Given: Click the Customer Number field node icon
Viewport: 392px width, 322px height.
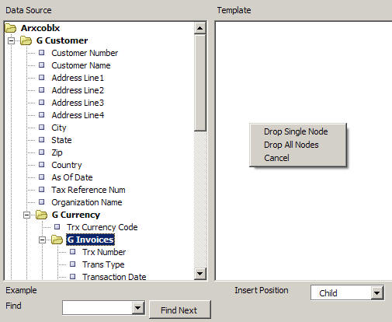Looking at the screenshot, I should pyautogui.click(x=42, y=53).
